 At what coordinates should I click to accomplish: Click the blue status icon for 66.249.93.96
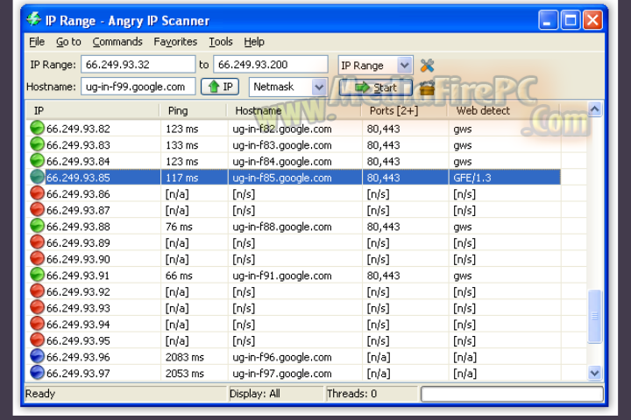point(37,356)
